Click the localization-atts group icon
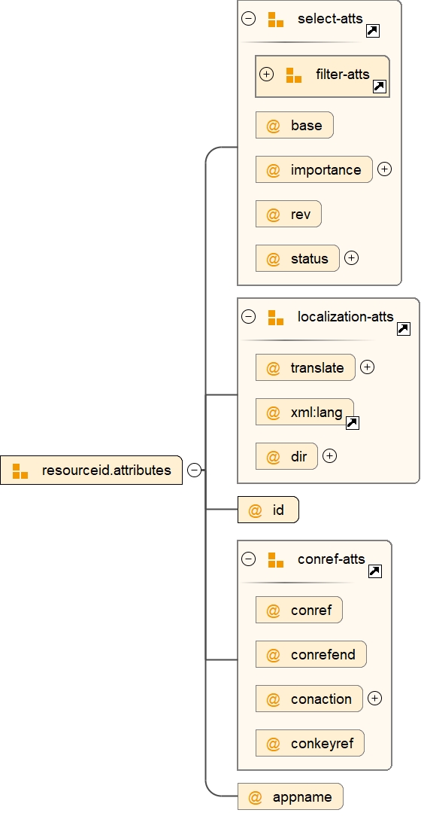 275,318
